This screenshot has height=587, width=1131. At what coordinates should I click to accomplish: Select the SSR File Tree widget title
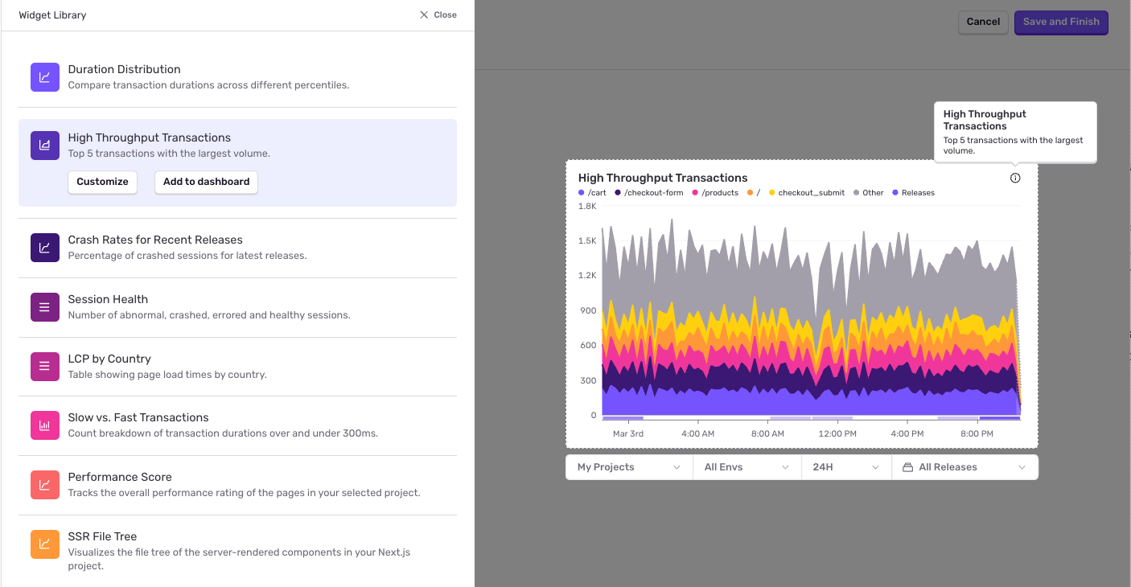[104, 536]
